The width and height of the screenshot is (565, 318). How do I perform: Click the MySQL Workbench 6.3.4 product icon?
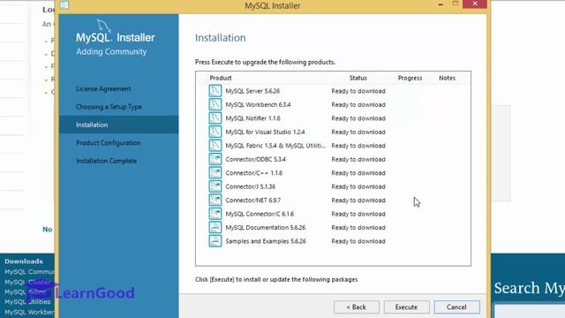pyautogui.click(x=215, y=104)
